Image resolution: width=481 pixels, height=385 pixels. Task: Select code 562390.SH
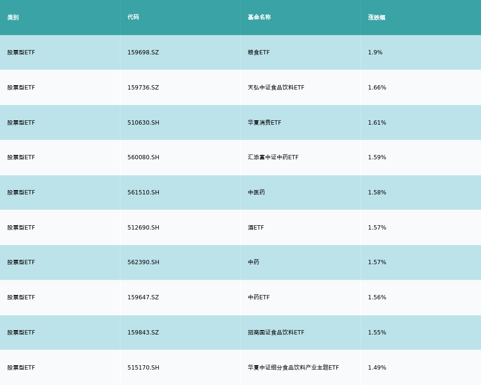143,262
